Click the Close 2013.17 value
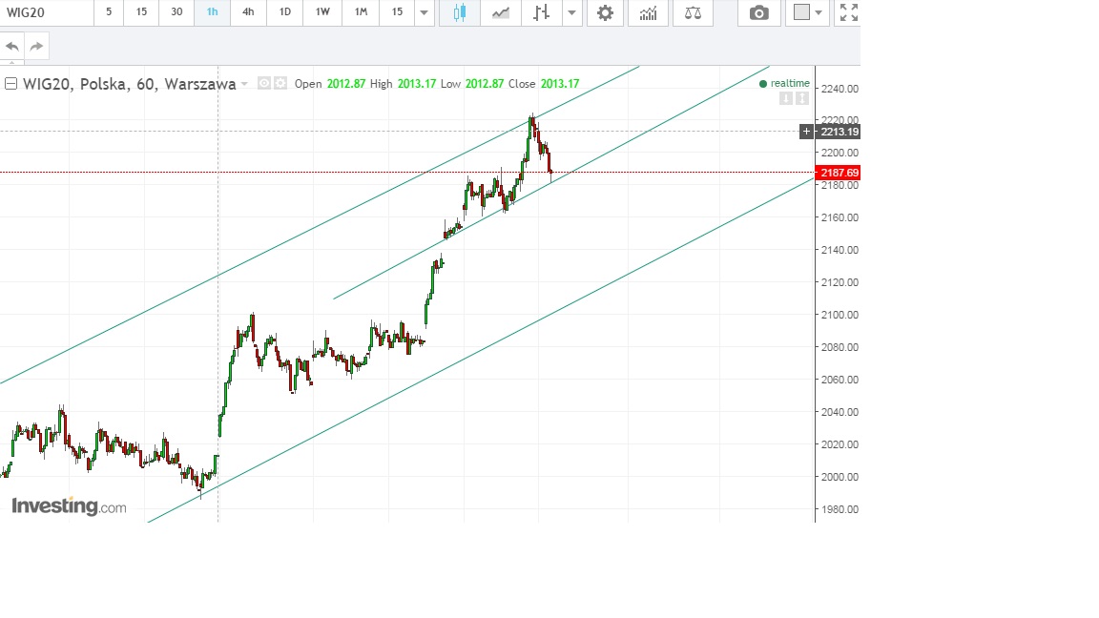The width and height of the screenshot is (1099, 618). 560,83
